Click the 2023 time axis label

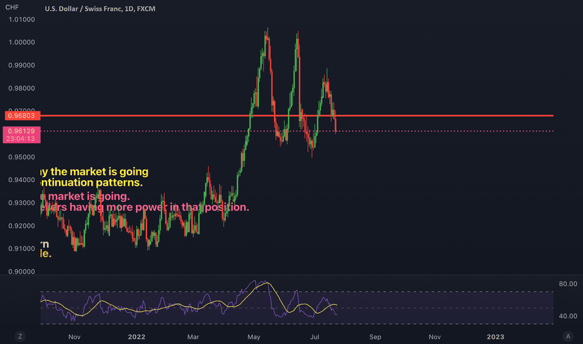pos(495,337)
